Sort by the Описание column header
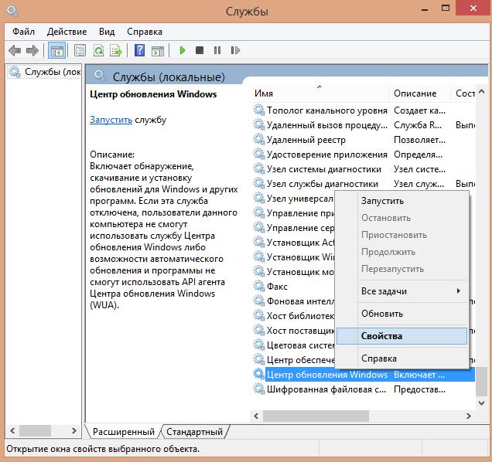The width and height of the screenshot is (492, 462). coord(419,93)
